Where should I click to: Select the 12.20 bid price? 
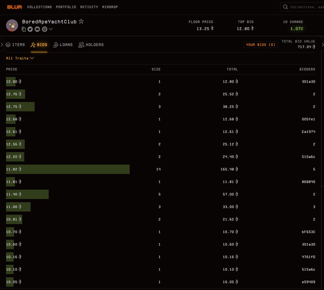(x=12, y=157)
